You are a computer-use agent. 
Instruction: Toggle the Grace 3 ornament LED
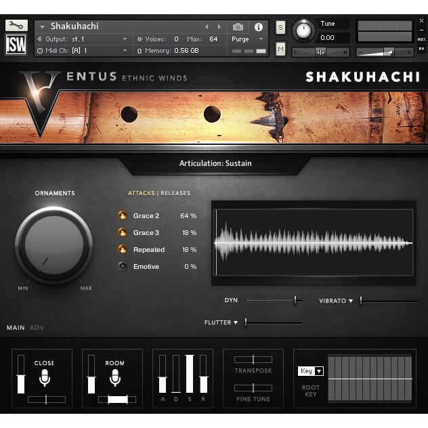point(123,232)
